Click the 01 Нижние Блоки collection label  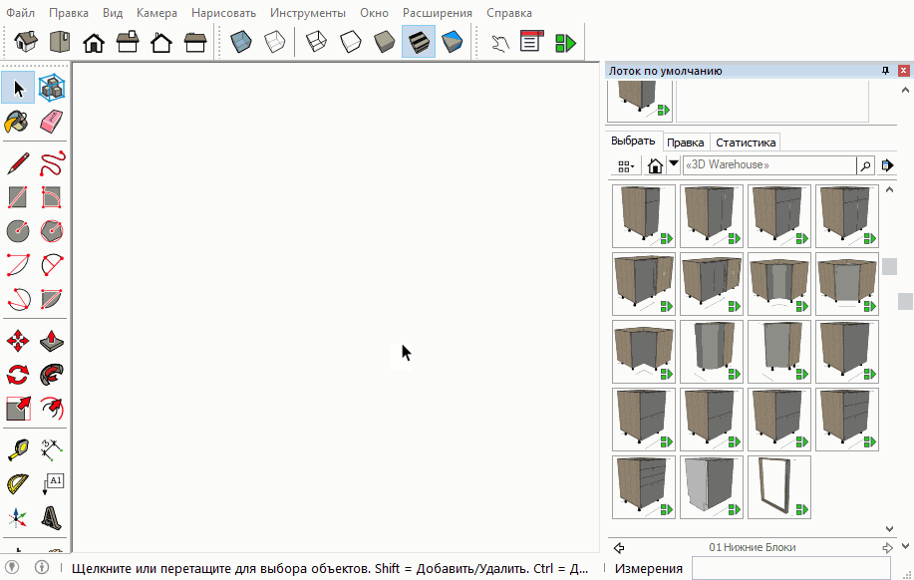(753, 547)
